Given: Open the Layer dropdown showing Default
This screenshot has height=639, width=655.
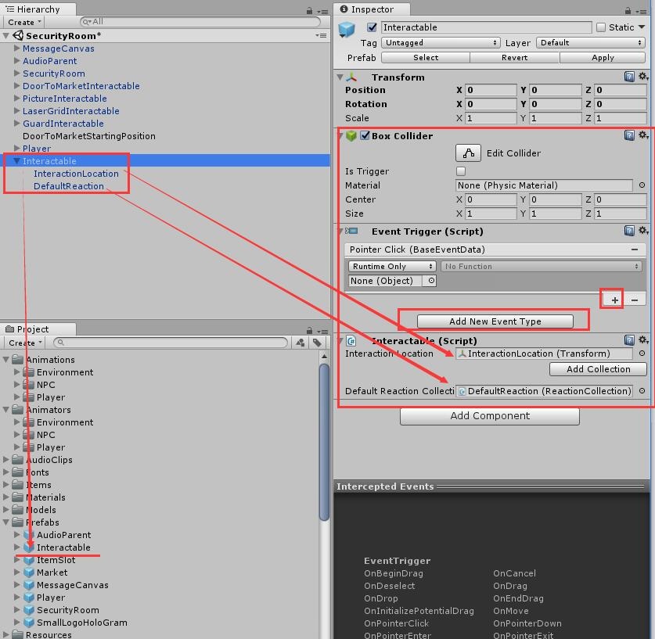Looking at the screenshot, I should (x=591, y=42).
